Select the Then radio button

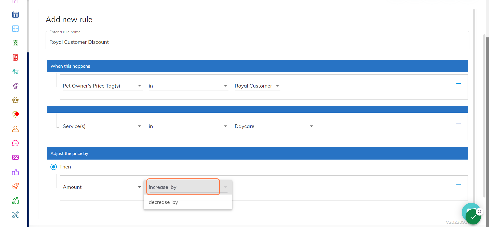[x=53, y=167]
